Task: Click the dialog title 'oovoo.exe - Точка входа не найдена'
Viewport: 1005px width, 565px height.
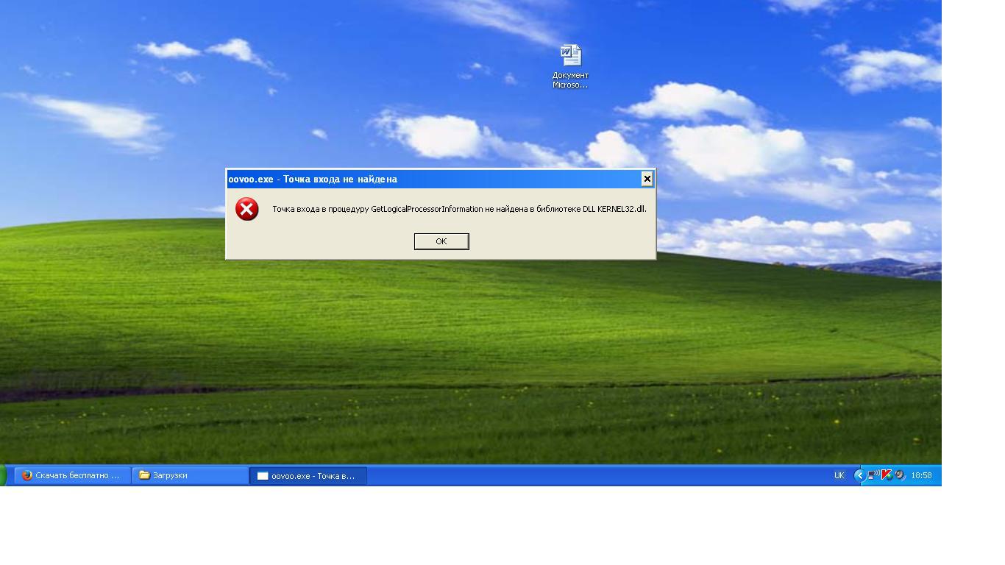Action: coord(313,179)
